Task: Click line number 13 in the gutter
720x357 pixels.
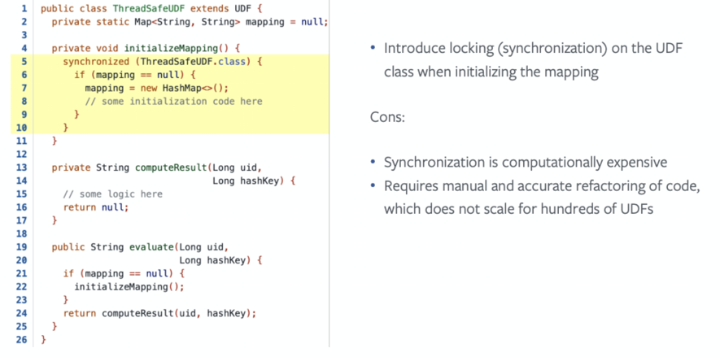Action: point(22,168)
